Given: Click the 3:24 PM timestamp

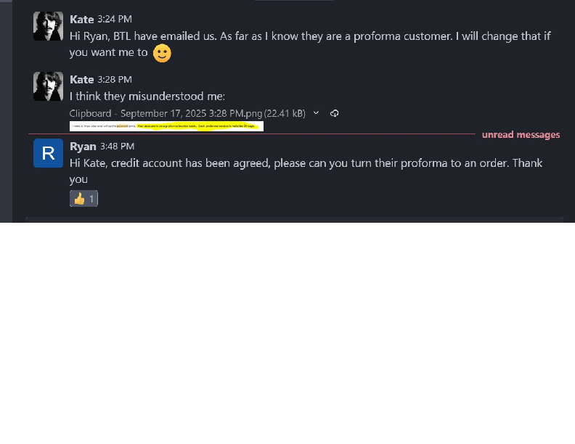Looking at the screenshot, I should coord(115,19).
